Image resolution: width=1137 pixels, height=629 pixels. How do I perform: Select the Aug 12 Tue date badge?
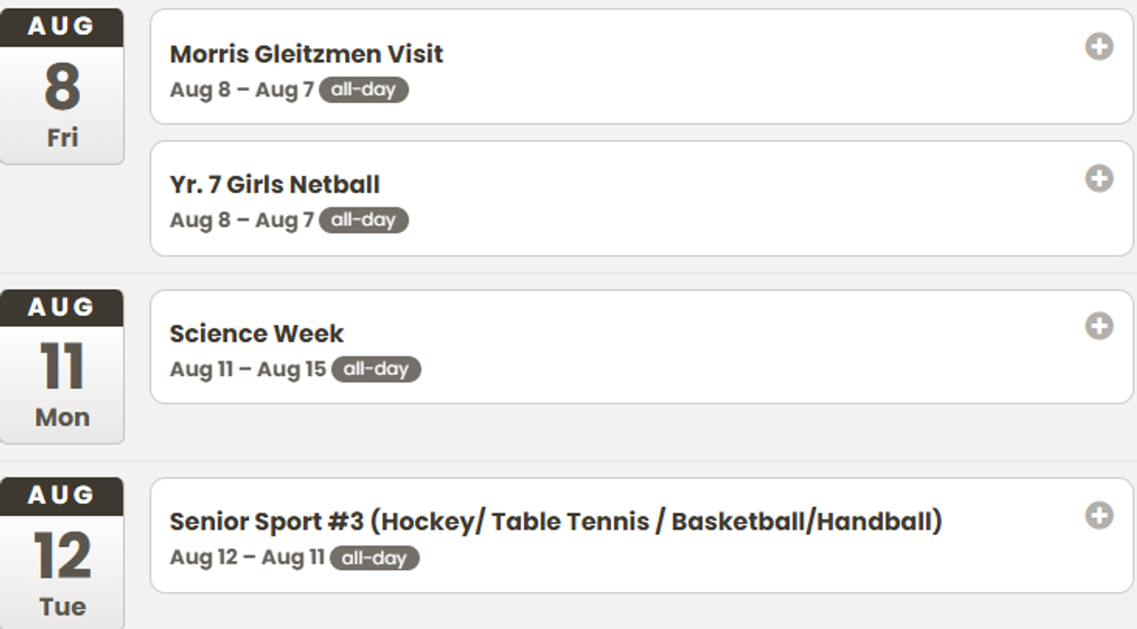[x=62, y=553]
